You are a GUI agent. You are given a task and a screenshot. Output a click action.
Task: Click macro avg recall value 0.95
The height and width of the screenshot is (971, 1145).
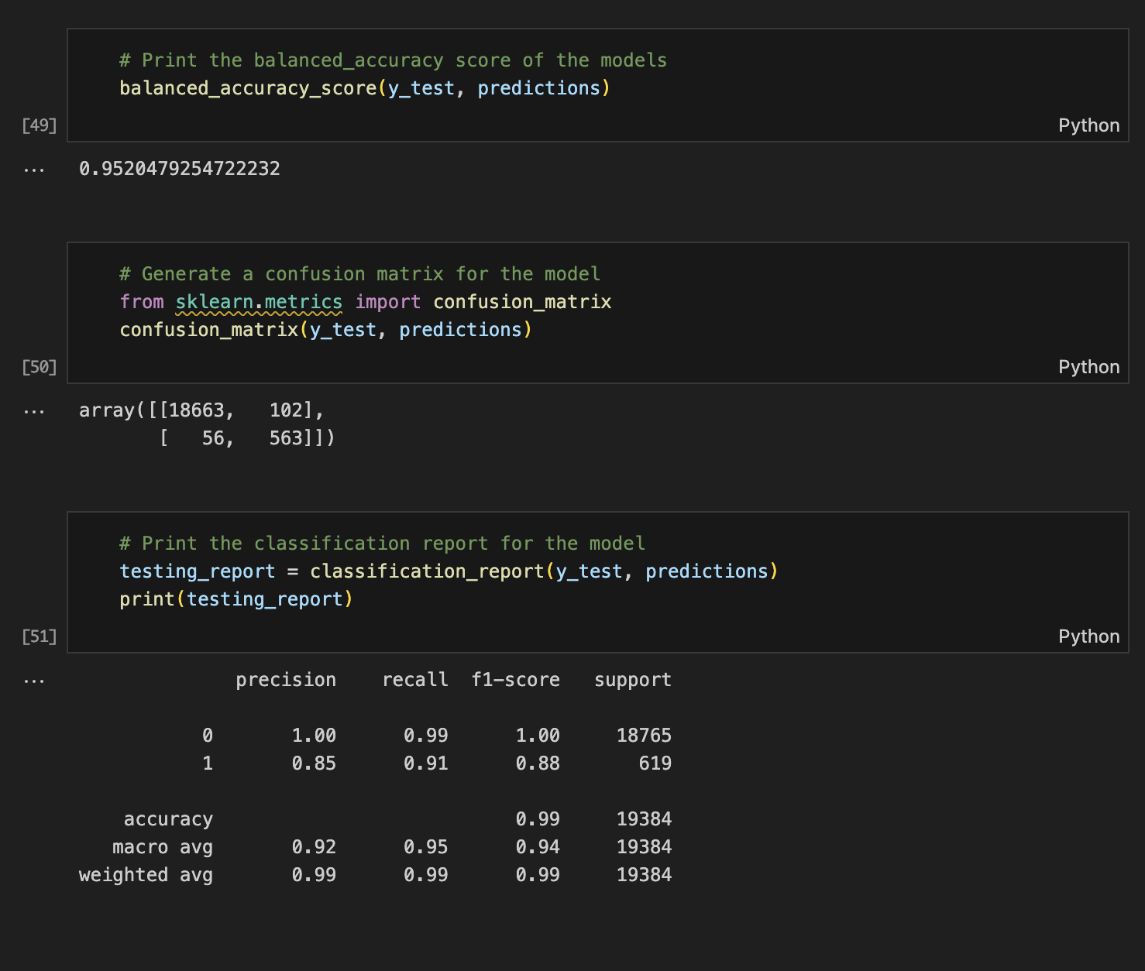(426, 847)
